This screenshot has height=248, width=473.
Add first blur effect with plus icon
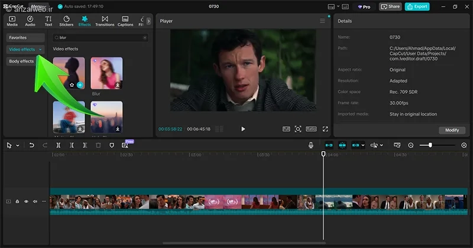[x=80, y=85]
